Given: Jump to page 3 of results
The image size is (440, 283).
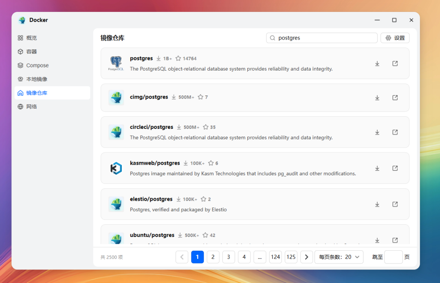Looking at the screenshot, I should 229,257.
